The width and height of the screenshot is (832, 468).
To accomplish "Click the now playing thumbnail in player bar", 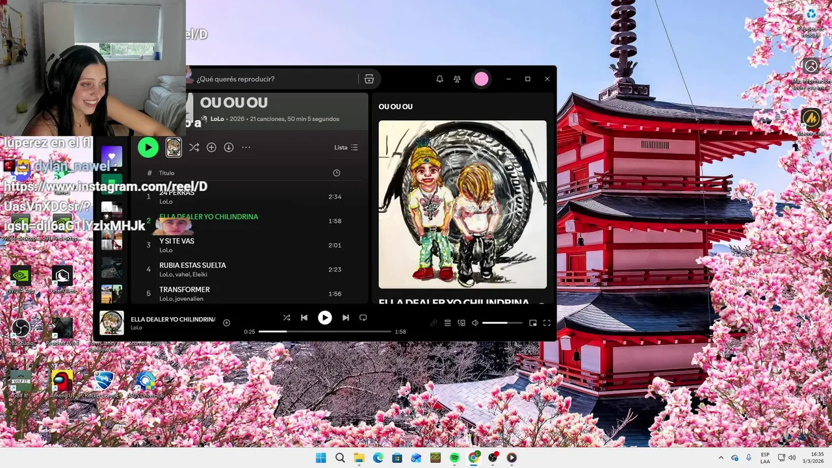I will click(x=112, y=322).
